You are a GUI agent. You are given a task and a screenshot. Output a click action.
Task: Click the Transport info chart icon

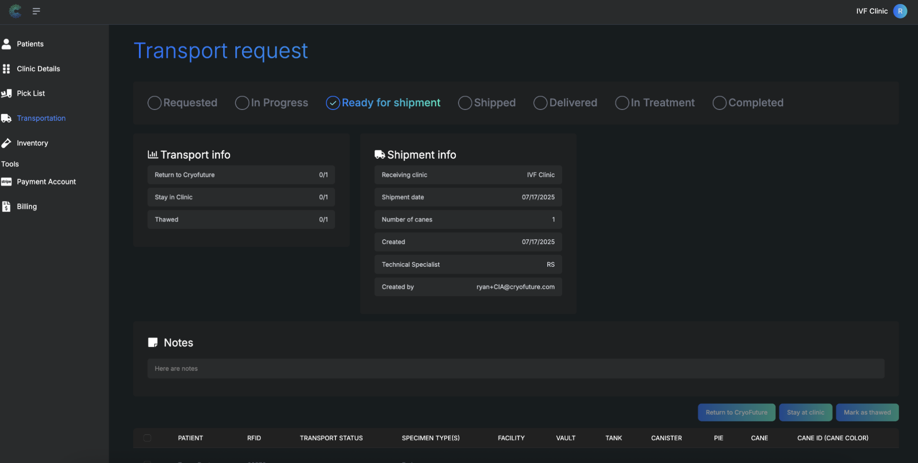coord(153,154)
